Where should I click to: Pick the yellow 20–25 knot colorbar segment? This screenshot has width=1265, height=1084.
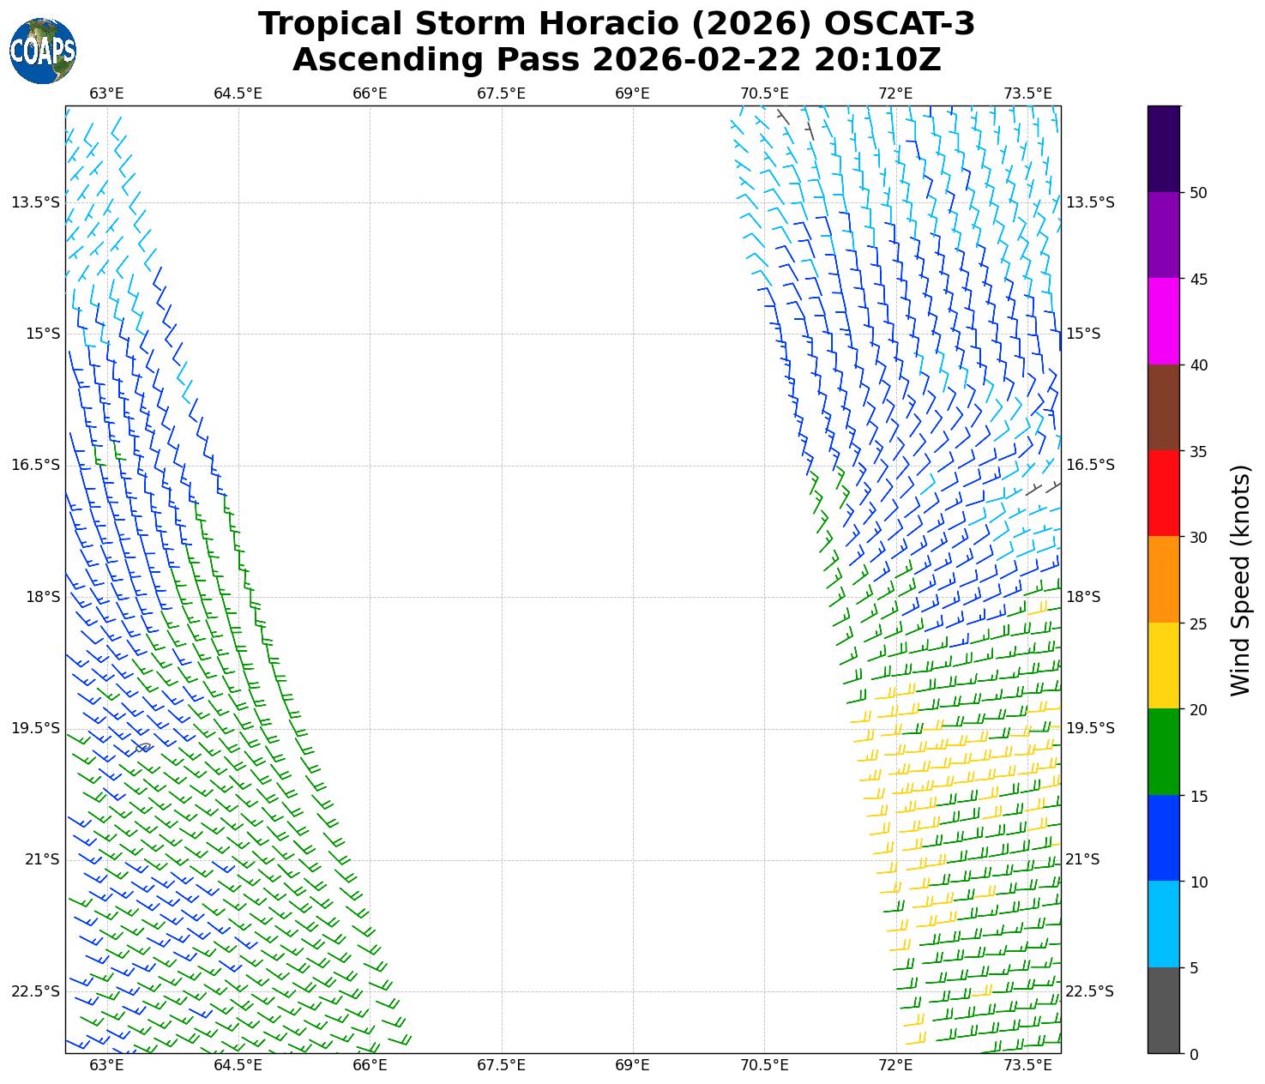point(1164,665)
